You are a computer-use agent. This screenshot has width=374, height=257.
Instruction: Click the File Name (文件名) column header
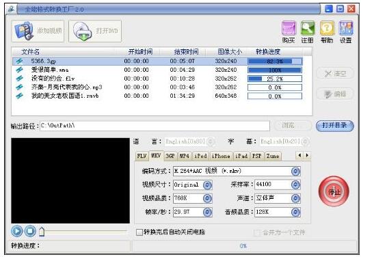pyautogui.click(x=30, y=52)
